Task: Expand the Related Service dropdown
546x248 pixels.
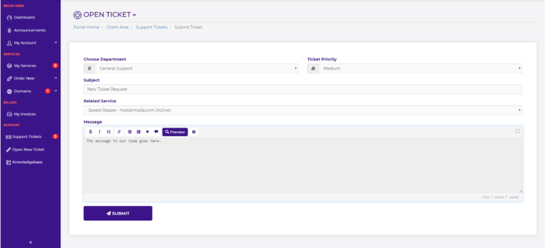Action: click(x=303, y=110)
